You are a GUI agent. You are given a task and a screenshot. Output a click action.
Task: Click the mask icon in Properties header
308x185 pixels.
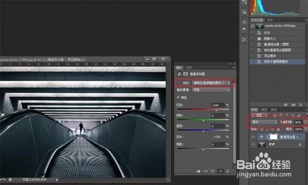click(x=185, y=74)
